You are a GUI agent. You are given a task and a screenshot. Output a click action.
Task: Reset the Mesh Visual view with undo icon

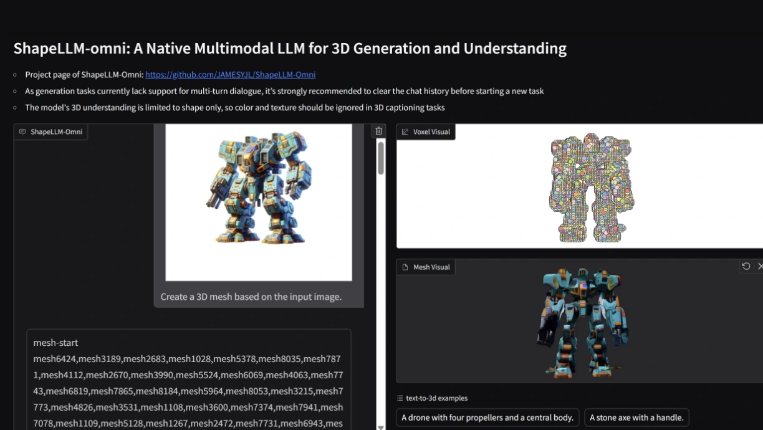(746, 266)
